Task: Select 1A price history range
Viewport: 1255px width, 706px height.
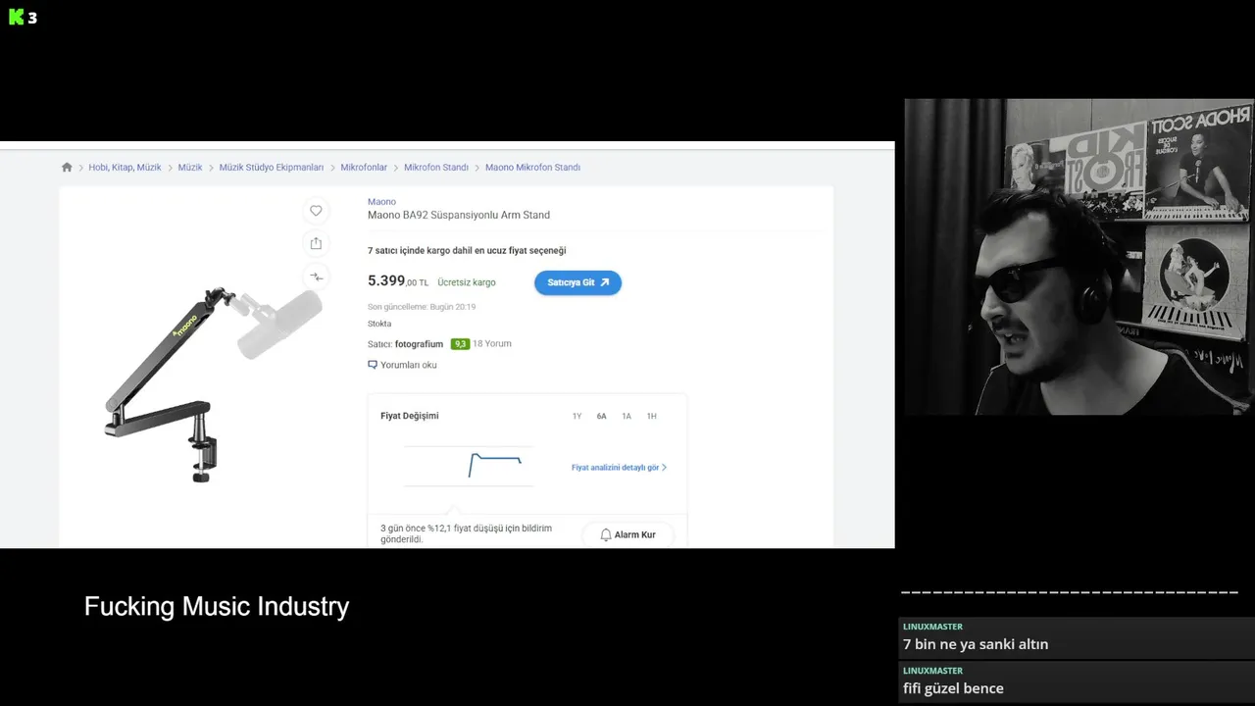Action: coord(627,417)
